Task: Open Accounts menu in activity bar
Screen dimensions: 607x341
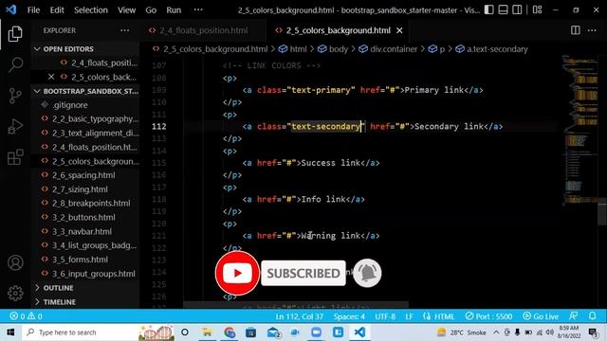Action: pyautogui.click(x=15, y=263)
